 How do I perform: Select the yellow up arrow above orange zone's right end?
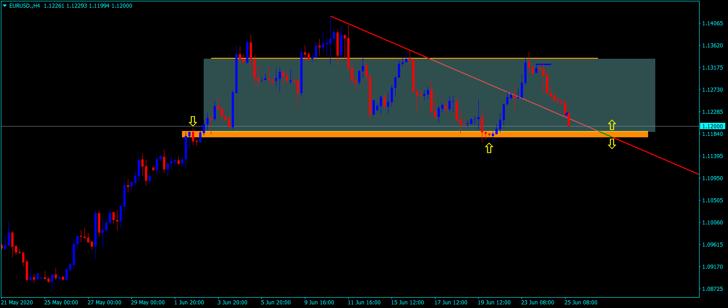click(x=612, y=125)
